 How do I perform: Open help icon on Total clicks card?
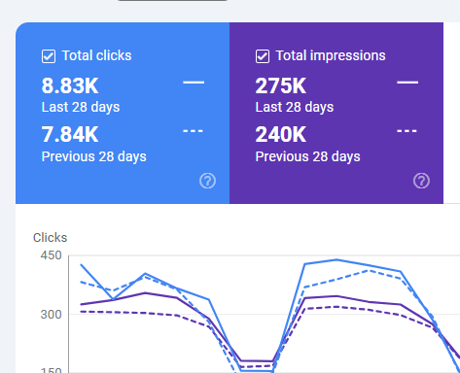[x=207, y=181]
